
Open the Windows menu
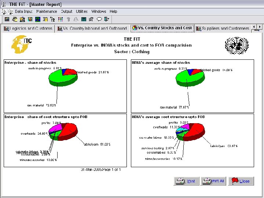click(99, 11)
